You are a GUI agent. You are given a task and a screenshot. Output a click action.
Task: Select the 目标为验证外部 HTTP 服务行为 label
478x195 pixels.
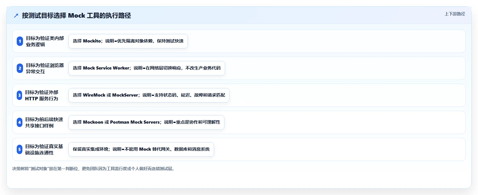(x=42, y=95)
